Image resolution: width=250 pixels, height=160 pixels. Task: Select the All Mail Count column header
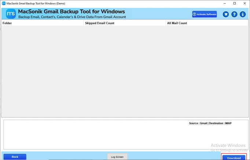[x=207, y=23]
